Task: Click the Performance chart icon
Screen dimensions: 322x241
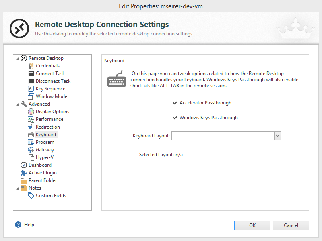Action: pyautogui.click(x=31, y=119)
